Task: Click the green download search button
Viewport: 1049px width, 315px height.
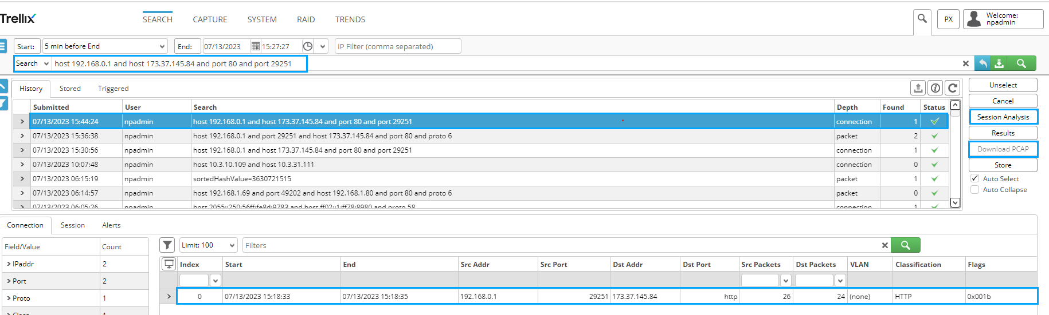Action: click(x=999, y=63)
